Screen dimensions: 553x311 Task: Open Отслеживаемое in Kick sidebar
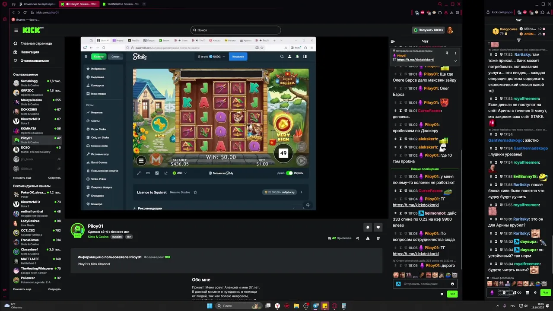tap(31, 60)
